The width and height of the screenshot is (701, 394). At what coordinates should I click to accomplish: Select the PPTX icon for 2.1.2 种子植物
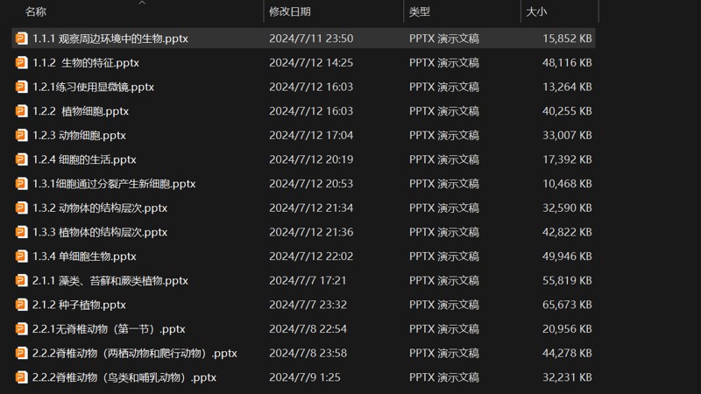(21, 305)
